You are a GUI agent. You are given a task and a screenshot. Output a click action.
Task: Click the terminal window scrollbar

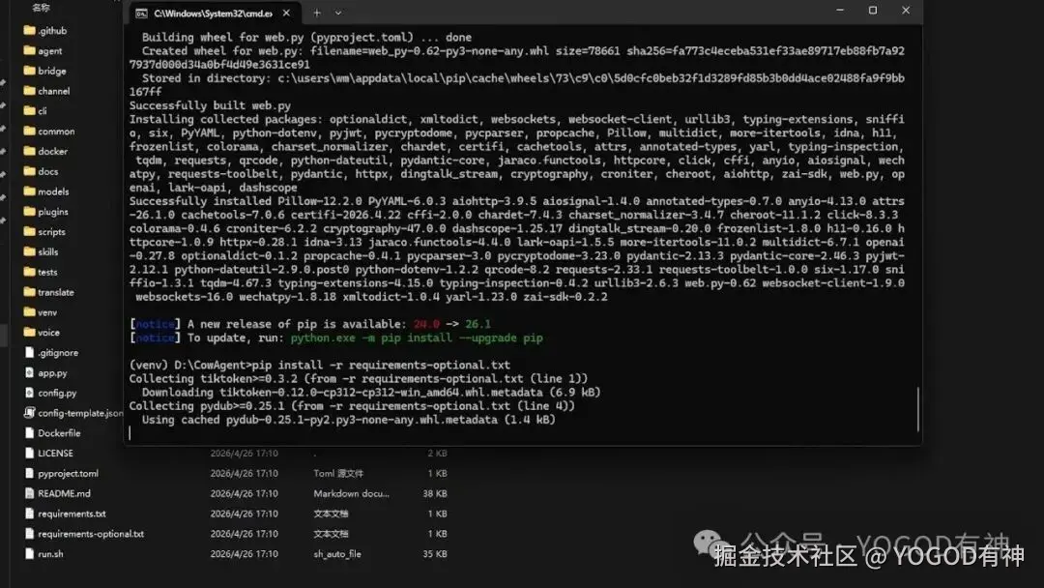pyautogui.click(x=917, y=409)
